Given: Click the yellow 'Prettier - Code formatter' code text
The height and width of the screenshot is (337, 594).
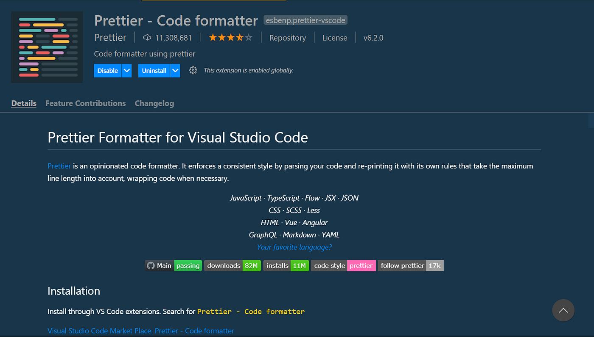Looking at the screenshot, I should (x=251, y=311).
